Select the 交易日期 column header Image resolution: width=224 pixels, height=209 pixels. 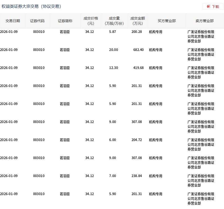click(13, 21)
